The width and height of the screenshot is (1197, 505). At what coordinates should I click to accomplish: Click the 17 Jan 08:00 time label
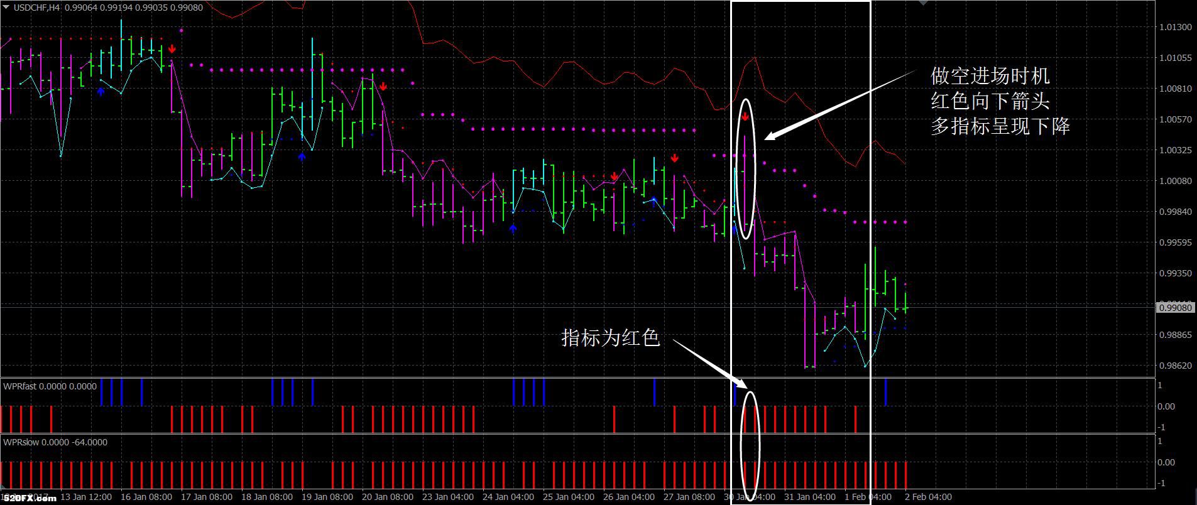pyautogui.click(x=207, y=497)
